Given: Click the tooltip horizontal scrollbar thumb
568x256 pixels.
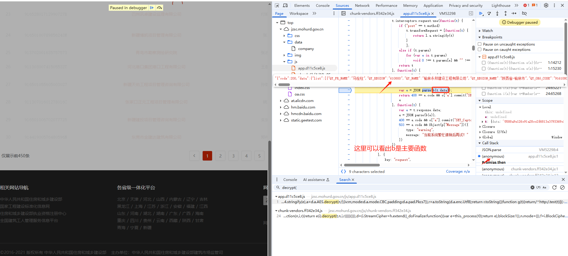Looking at the screenshot, I should pos(284,85).
